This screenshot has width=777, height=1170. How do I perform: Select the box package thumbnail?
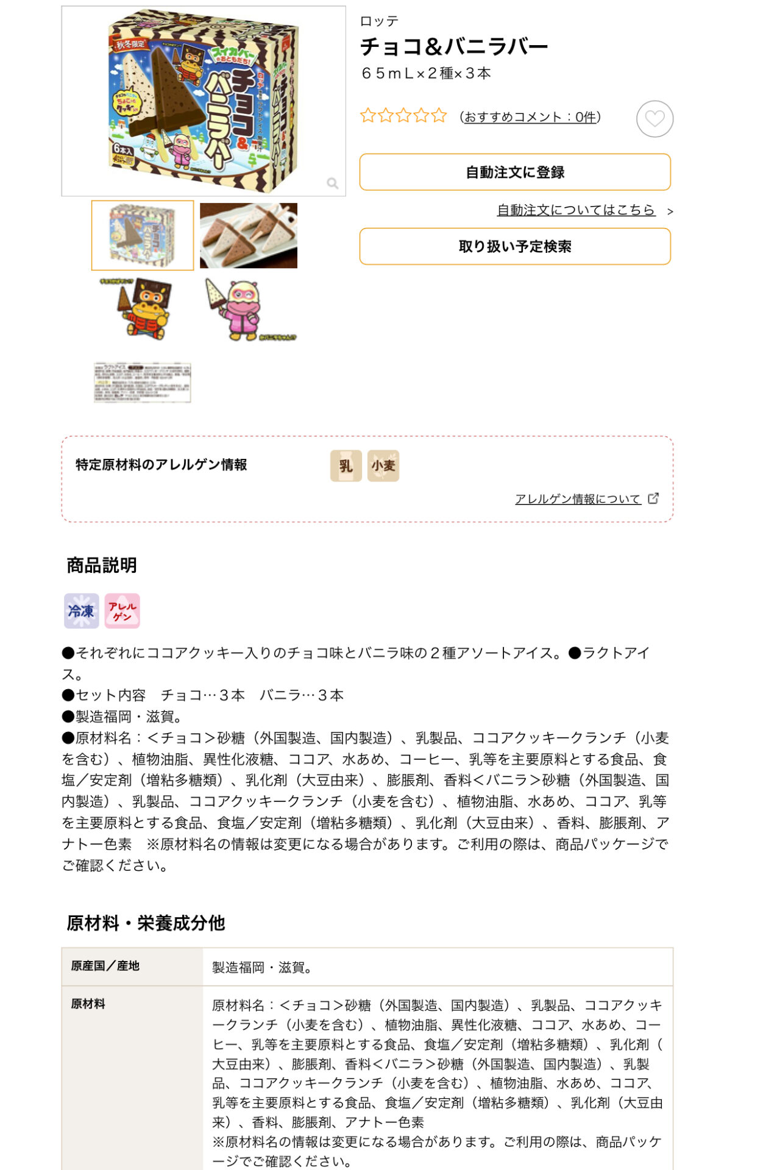coord(143,235)
